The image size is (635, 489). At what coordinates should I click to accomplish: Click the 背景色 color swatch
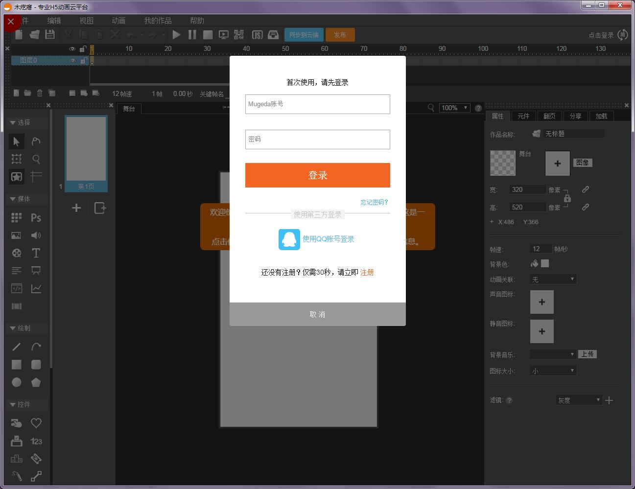click(545, 264)
